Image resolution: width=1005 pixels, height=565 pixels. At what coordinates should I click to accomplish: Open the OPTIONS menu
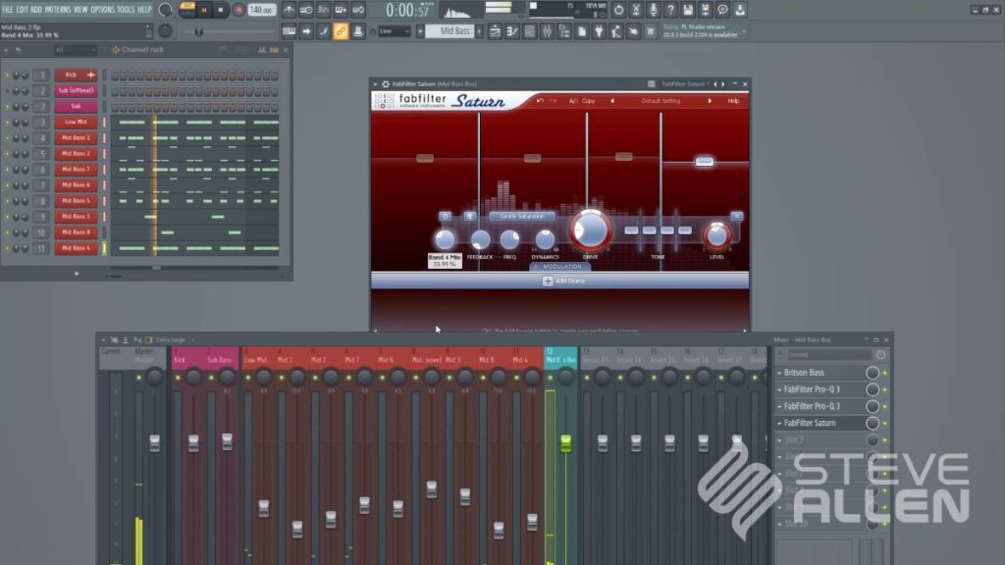pyautogui.click(x=102, y=10)
